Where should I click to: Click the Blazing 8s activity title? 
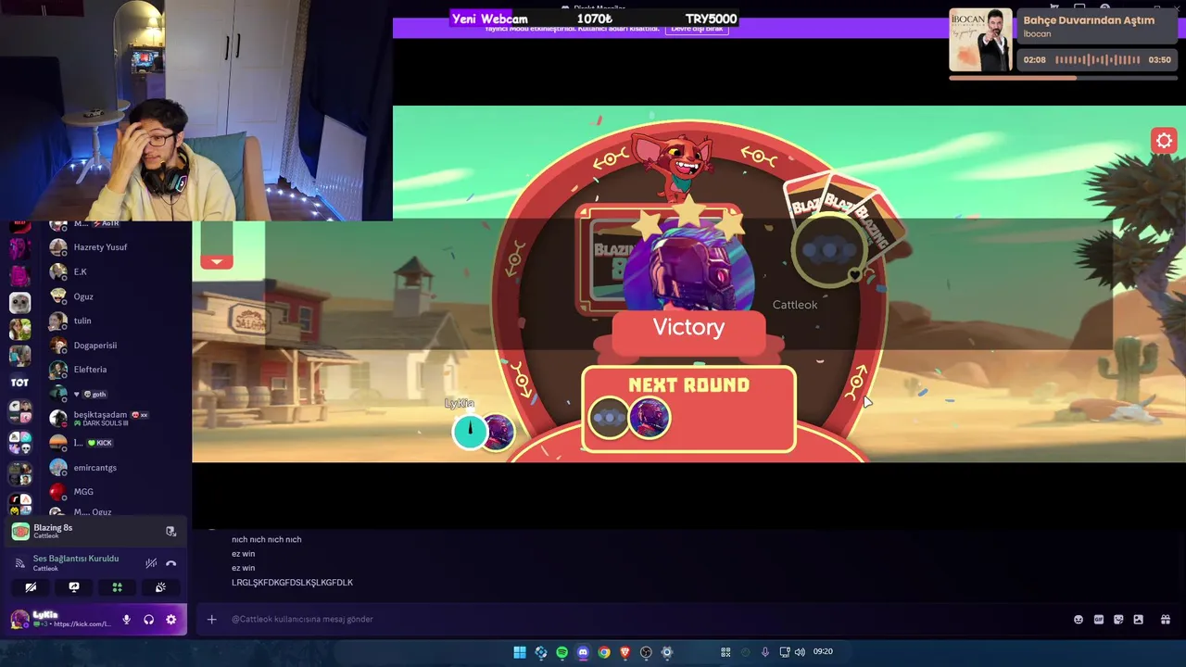53,528
